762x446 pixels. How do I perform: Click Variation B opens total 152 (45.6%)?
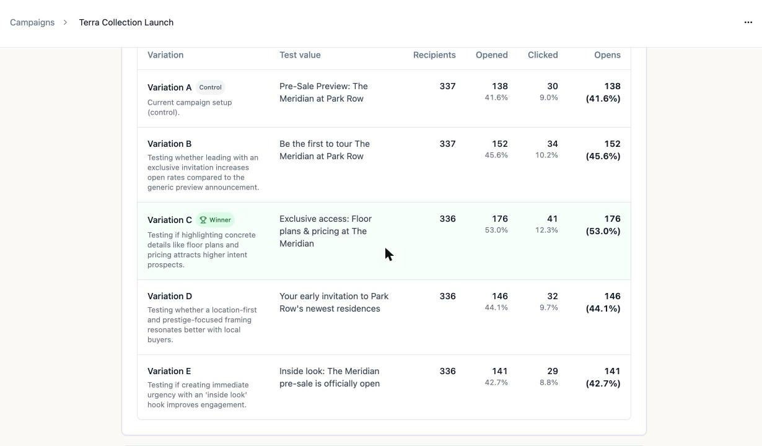coord(603,150)
